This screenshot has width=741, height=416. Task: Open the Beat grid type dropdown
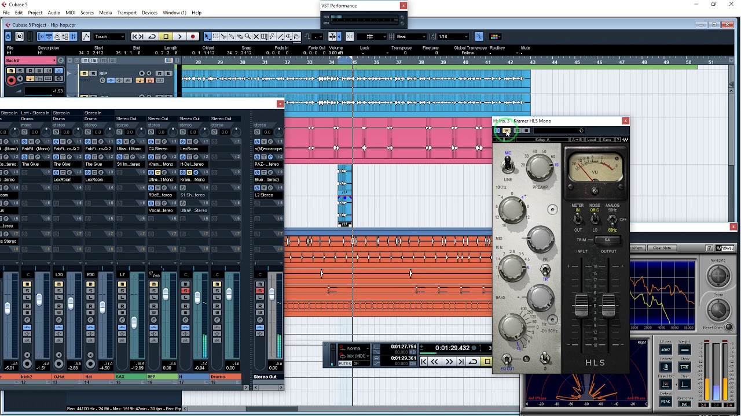[411, 36]
